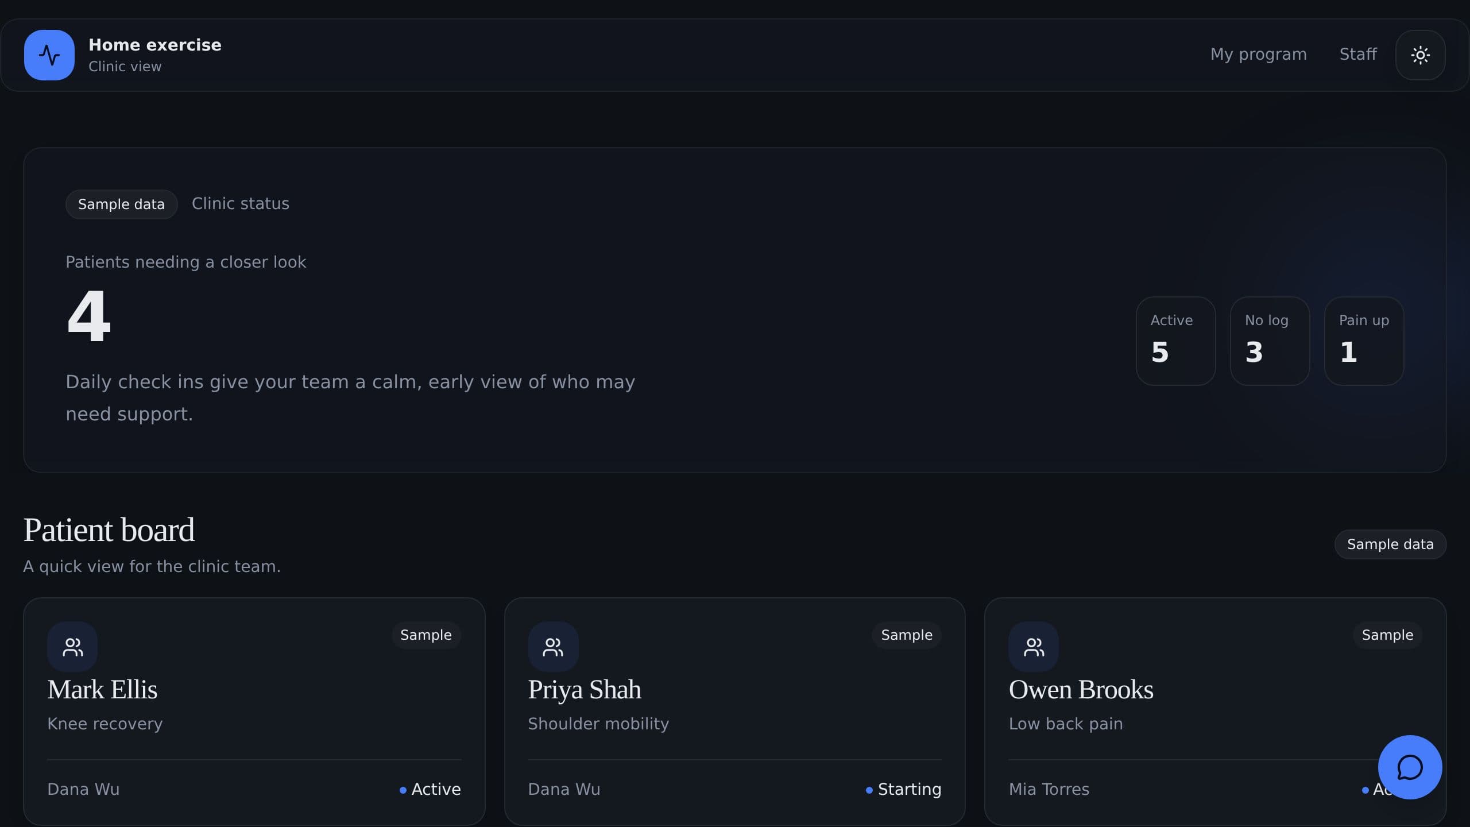
Task: Click Dana Wu on Mark Ellis card
Action: pyautogui.click(x=83, y=789)
